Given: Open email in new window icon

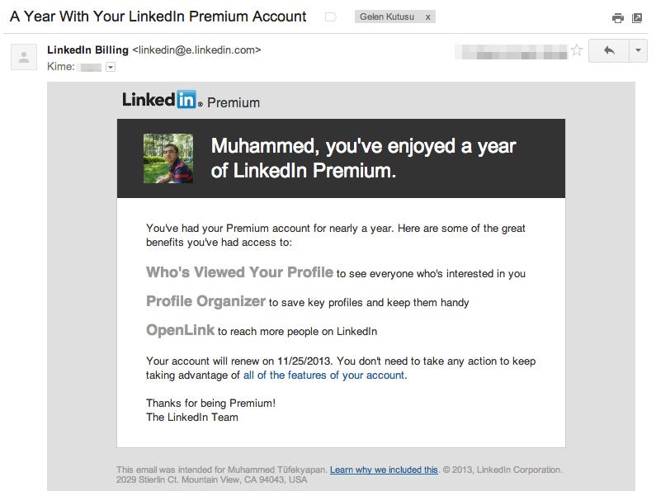Looking at the screenshot, I should pyautogui.click(x=637, y=18).
